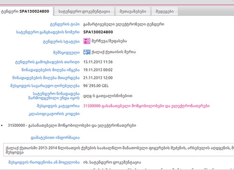The height and width of the screenshot is (170, 234).
Task: Click tender number SPA130024800 in bold
Action: coord(98,32)
